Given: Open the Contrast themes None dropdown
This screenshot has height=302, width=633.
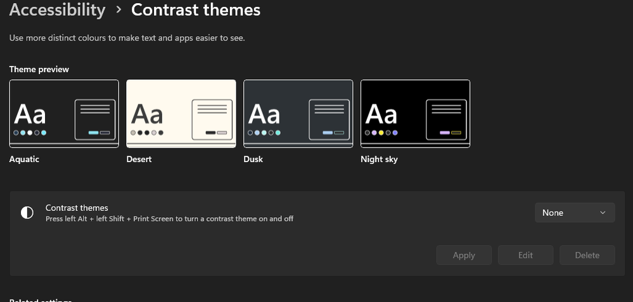Looking at the screenshot, I should [575, 213].
